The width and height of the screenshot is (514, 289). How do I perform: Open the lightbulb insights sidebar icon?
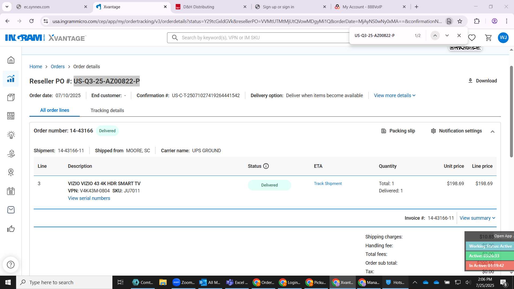pos(11,135)
